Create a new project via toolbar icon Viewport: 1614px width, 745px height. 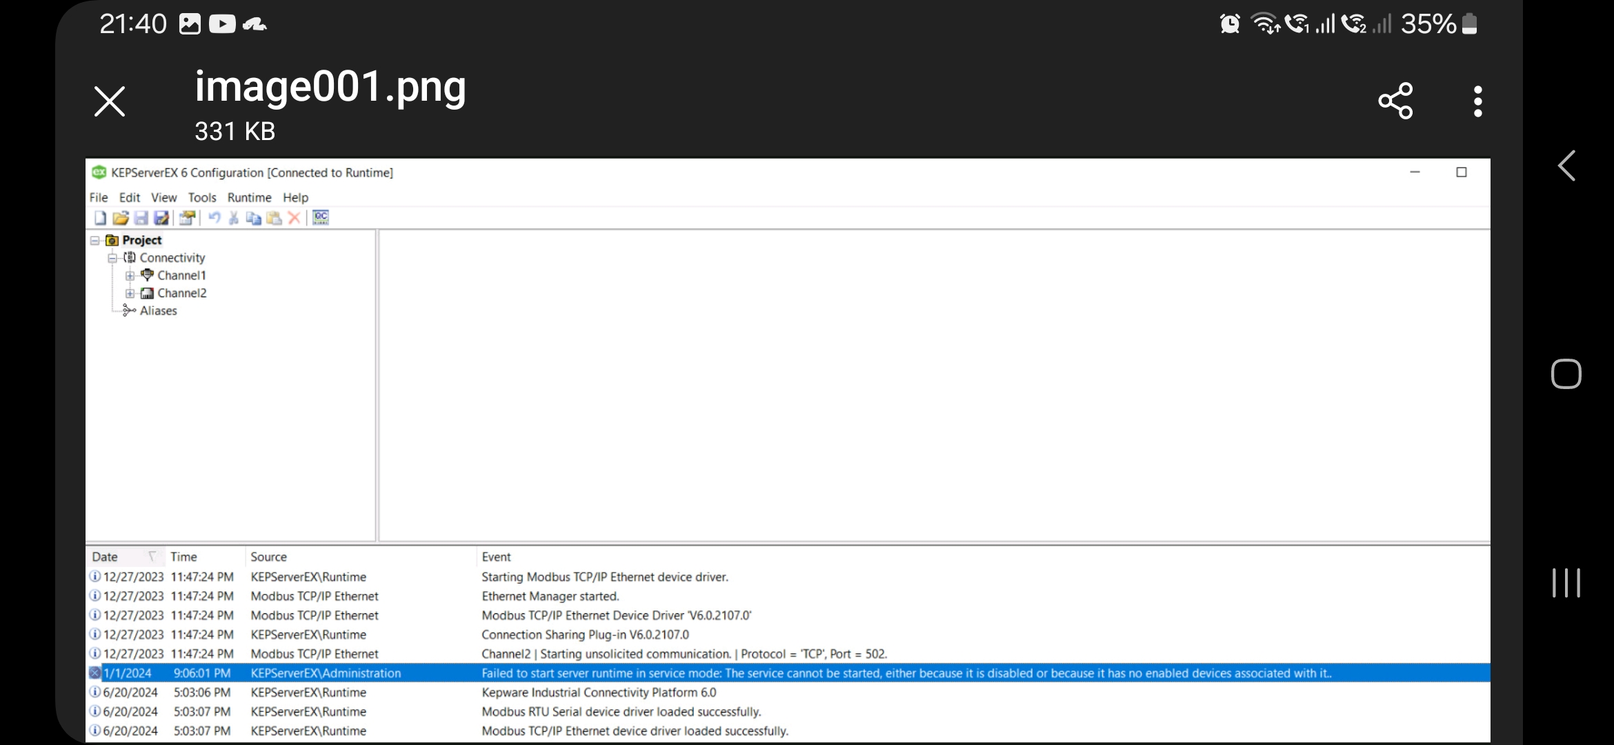100,218
